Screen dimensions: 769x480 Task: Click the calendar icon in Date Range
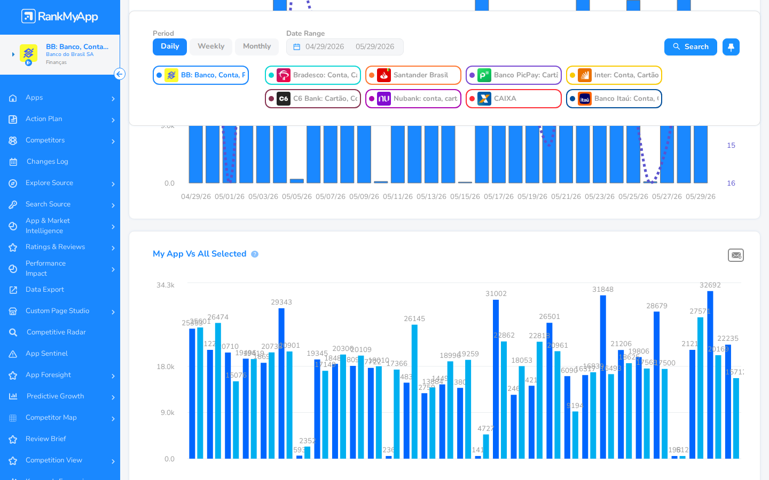click(x=297, y=47)
